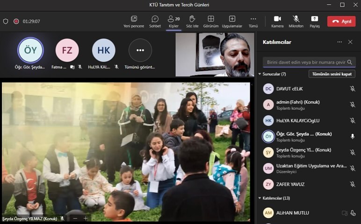Screen dimensions: 361x224
Task: Zoom in shared content with plus
Action: click(x=86, y=218)
